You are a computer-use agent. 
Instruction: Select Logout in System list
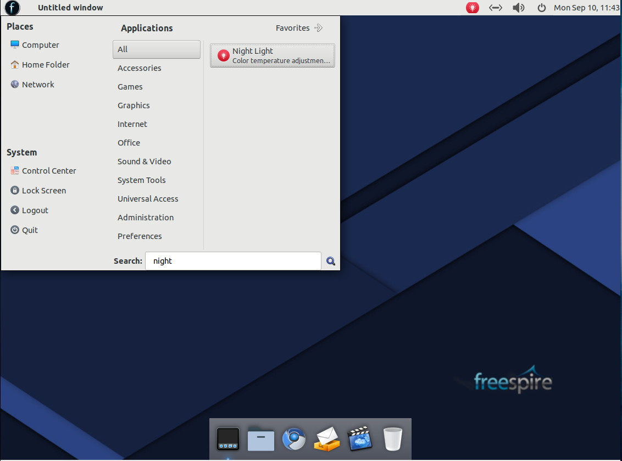[x=29, y=210]
